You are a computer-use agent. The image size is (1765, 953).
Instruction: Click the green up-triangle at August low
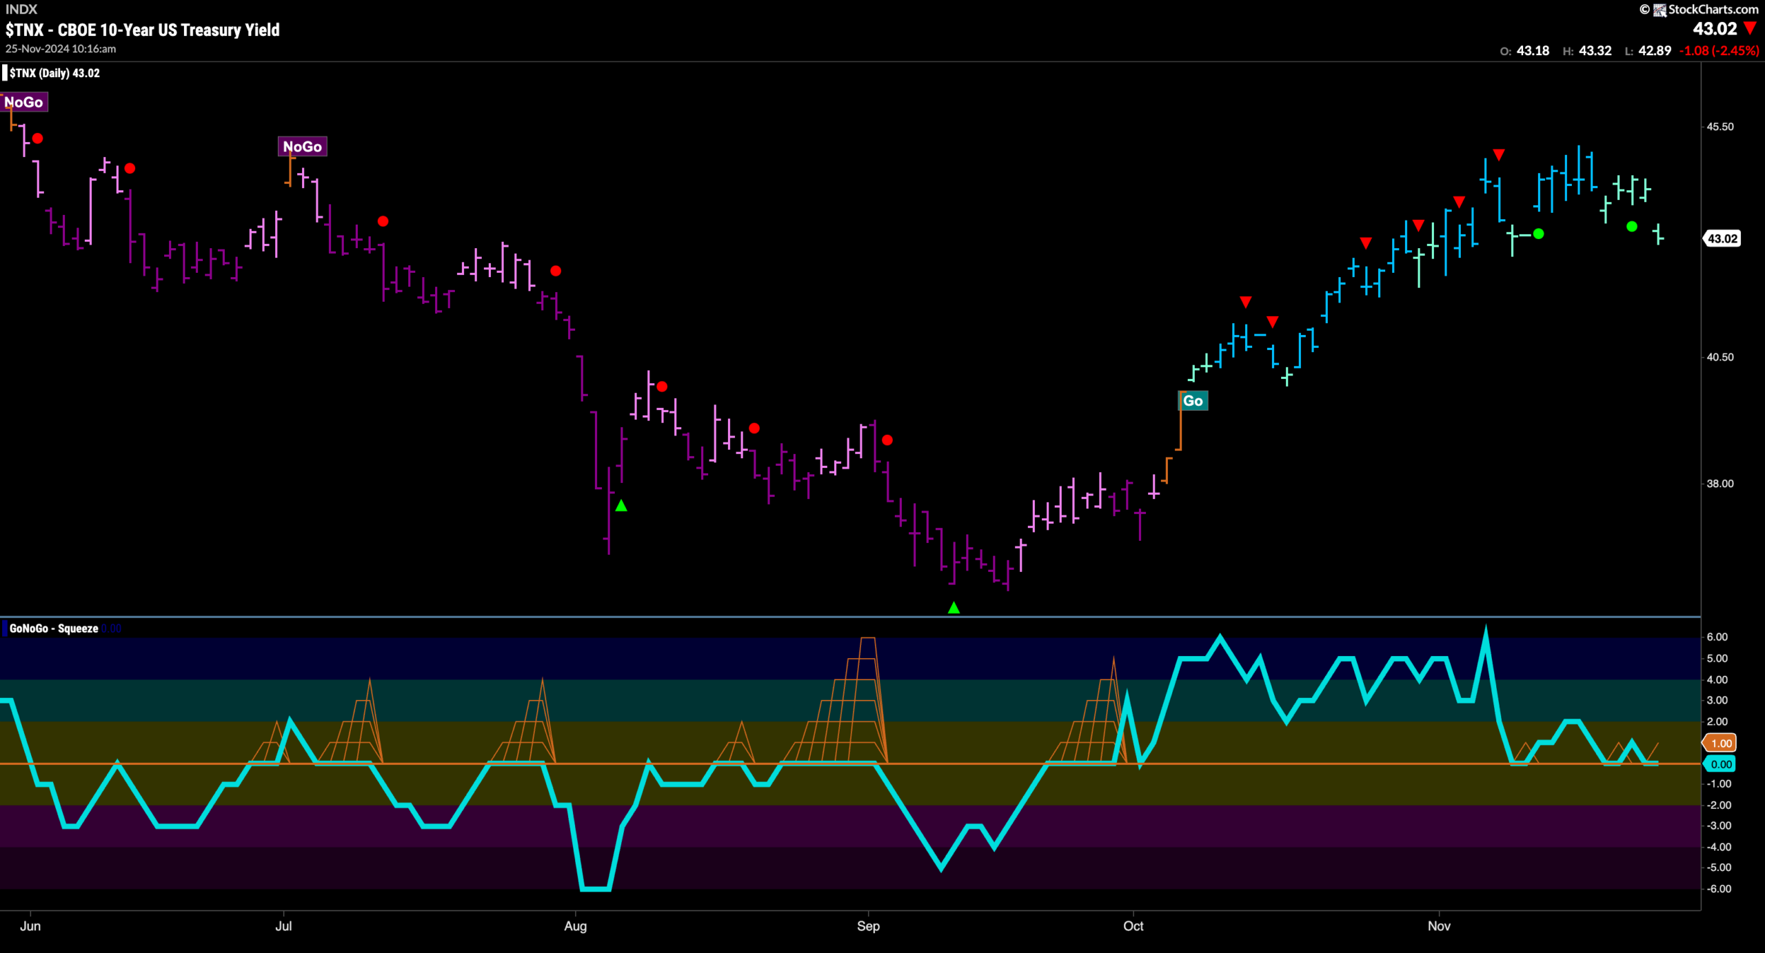(x=621, y=505)
